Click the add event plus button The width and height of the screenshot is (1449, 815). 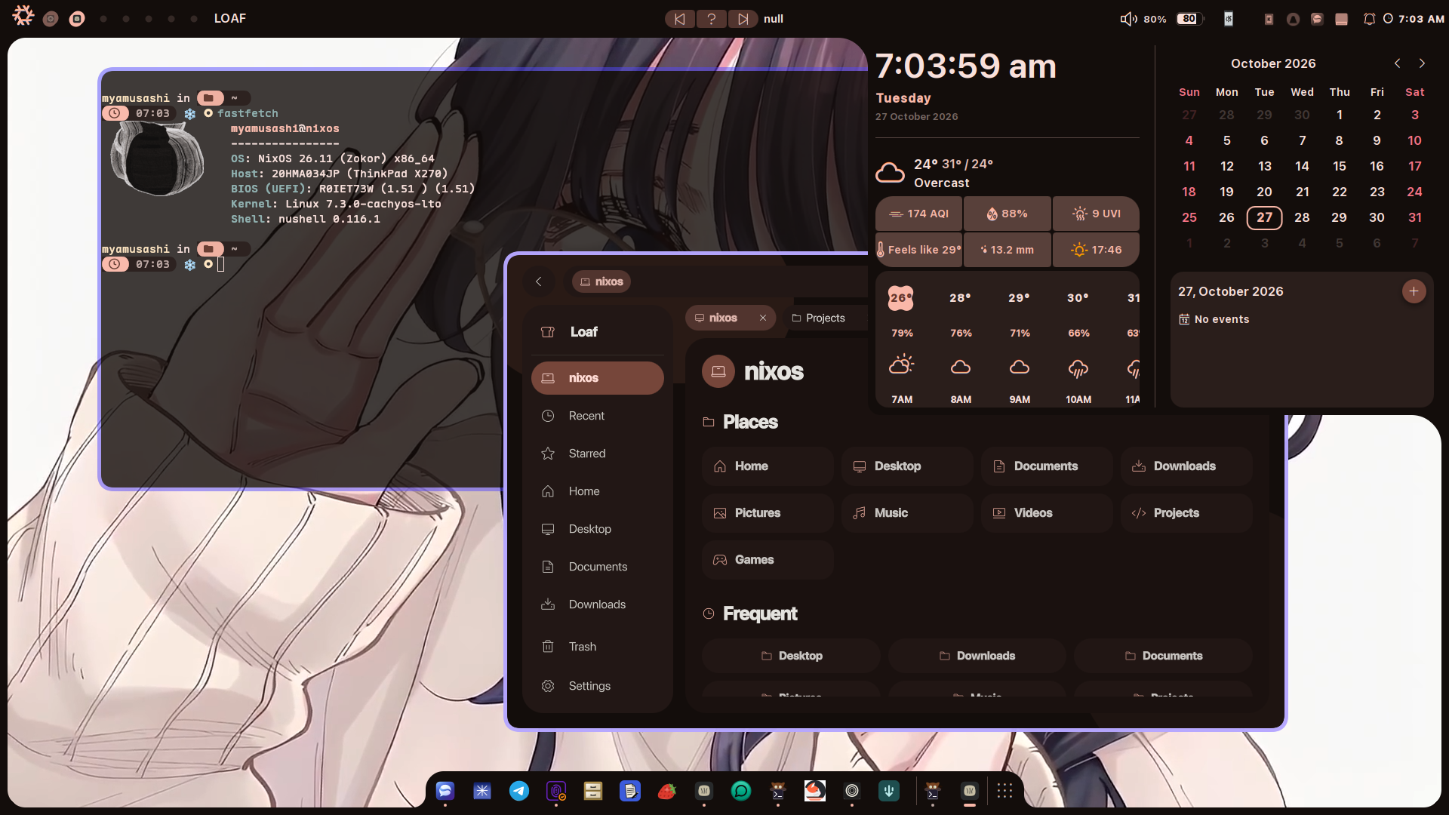1414,291
